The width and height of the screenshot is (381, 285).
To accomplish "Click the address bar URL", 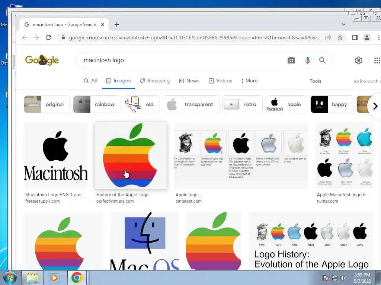I will (x=194, y=37).
